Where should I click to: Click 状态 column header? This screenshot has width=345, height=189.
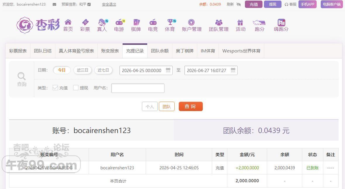coord(313,155)
